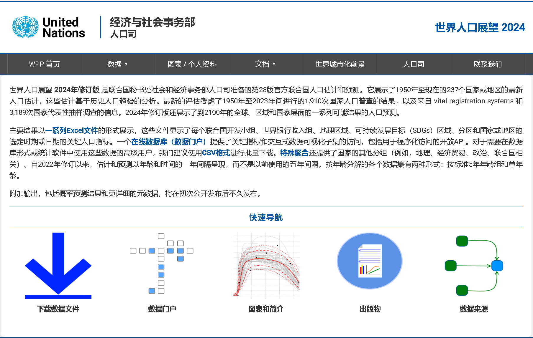
Task: Open the 在线数据库（数据门户）link
Action: tap(169, 142)
